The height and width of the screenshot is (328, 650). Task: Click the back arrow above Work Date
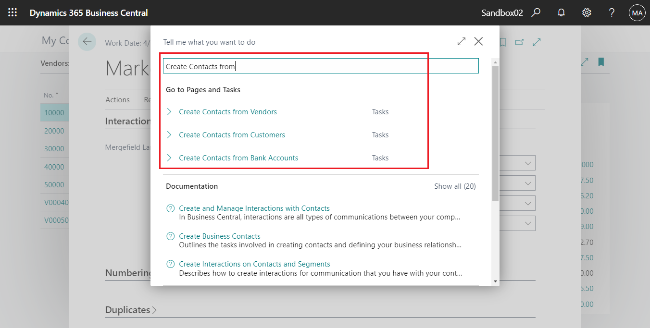pos(87,42)
